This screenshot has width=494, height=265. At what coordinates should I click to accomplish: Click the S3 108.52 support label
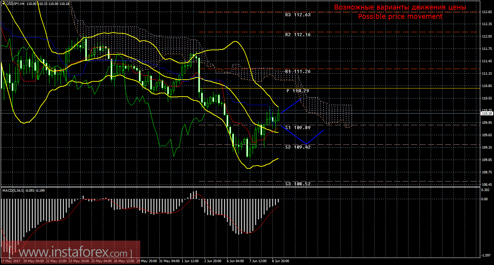(298, 184)
